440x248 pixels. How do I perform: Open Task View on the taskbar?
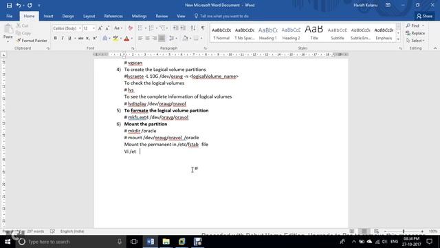tap(134, 242)
